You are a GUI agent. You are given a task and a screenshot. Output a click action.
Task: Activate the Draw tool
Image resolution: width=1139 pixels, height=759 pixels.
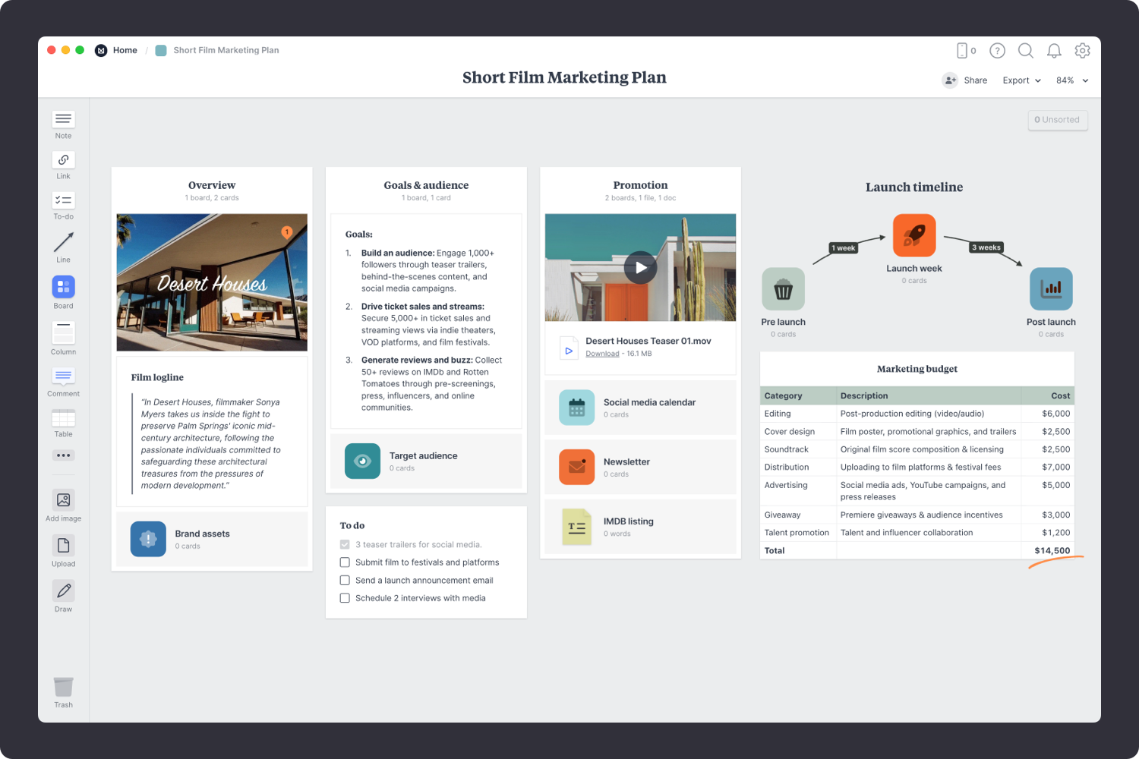tap(63, 591)
